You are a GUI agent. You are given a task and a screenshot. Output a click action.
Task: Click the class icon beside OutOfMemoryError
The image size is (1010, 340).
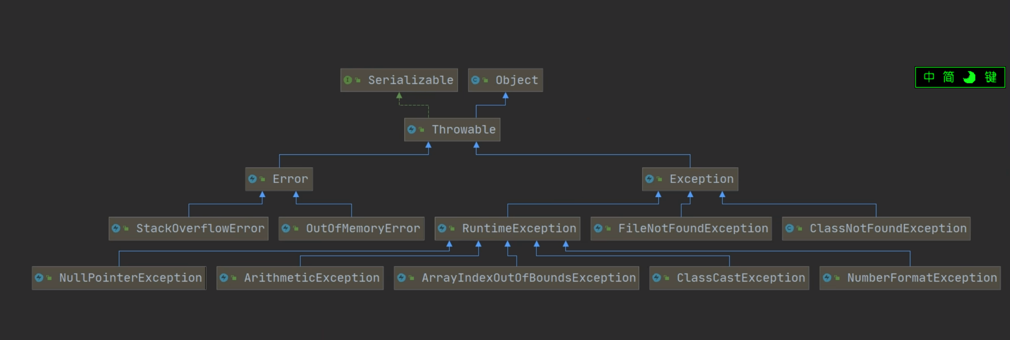coord(286,229)
